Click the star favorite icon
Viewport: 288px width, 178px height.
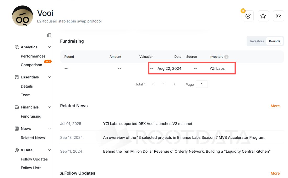(x=263, y=16)
